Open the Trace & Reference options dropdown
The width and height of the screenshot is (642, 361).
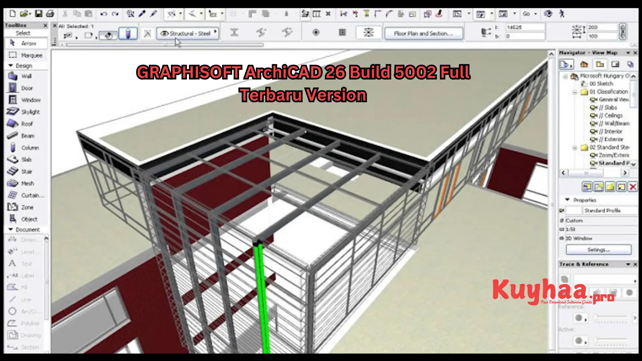pyautogui.click(x=628, y=264)
